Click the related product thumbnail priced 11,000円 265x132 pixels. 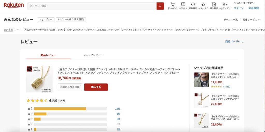click(201, 80)
